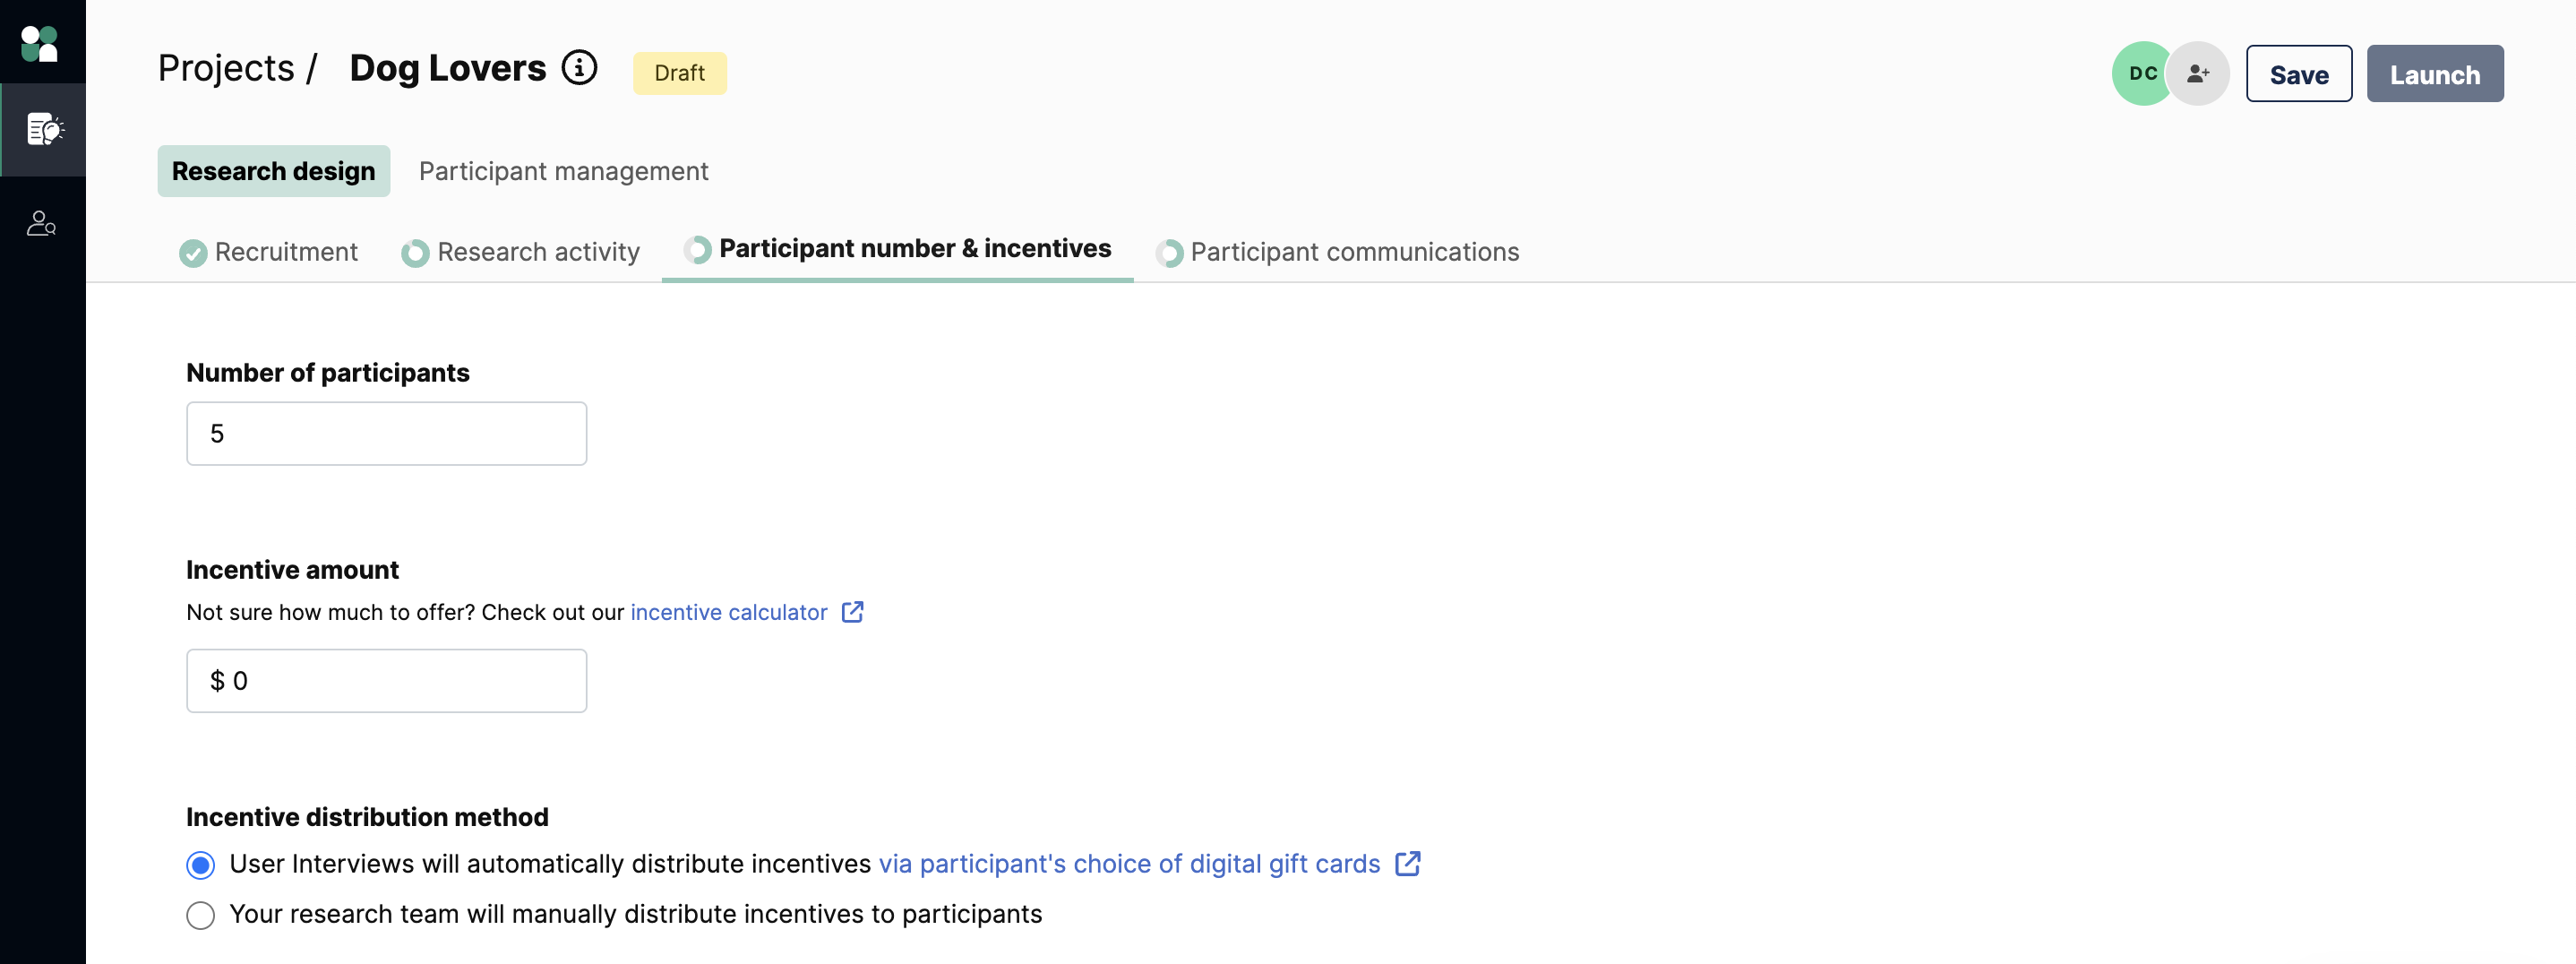Image resolution: width=2576 pixels, height=964 pixels.
Task: Click the external link icon after incentive calculator
Action: coord(852,612)
